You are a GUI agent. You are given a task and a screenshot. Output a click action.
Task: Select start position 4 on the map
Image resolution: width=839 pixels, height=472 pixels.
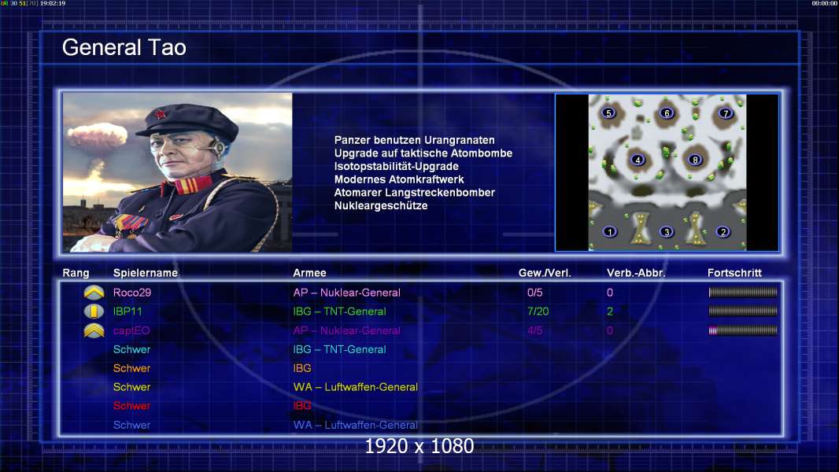(638, 159)
